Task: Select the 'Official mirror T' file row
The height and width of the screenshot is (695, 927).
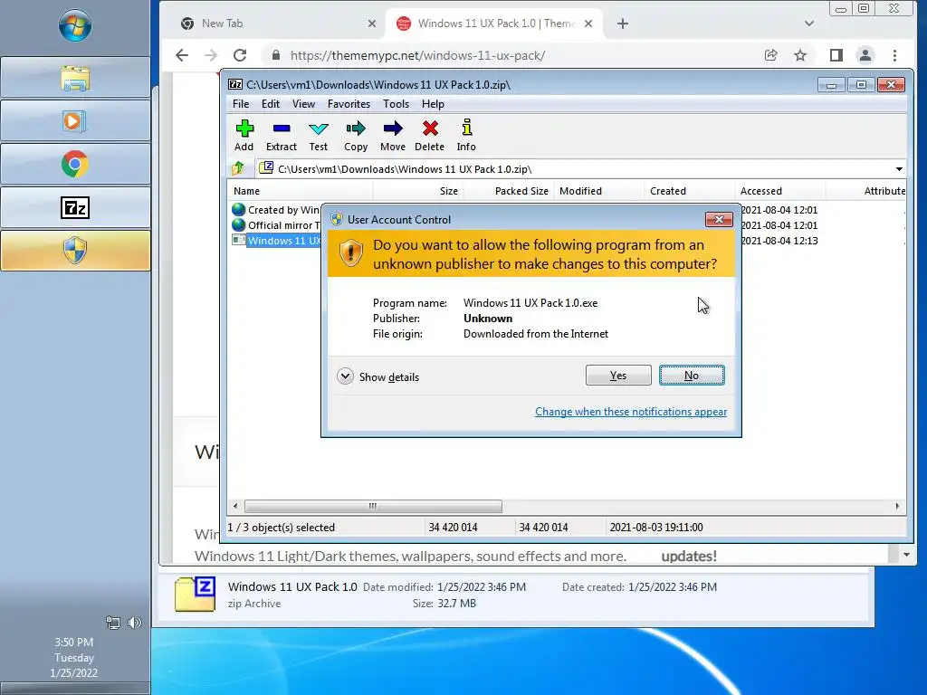Action: click(x=283, y=225)
